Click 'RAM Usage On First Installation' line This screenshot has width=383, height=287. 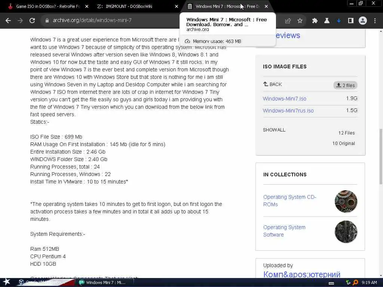[98, 145]
